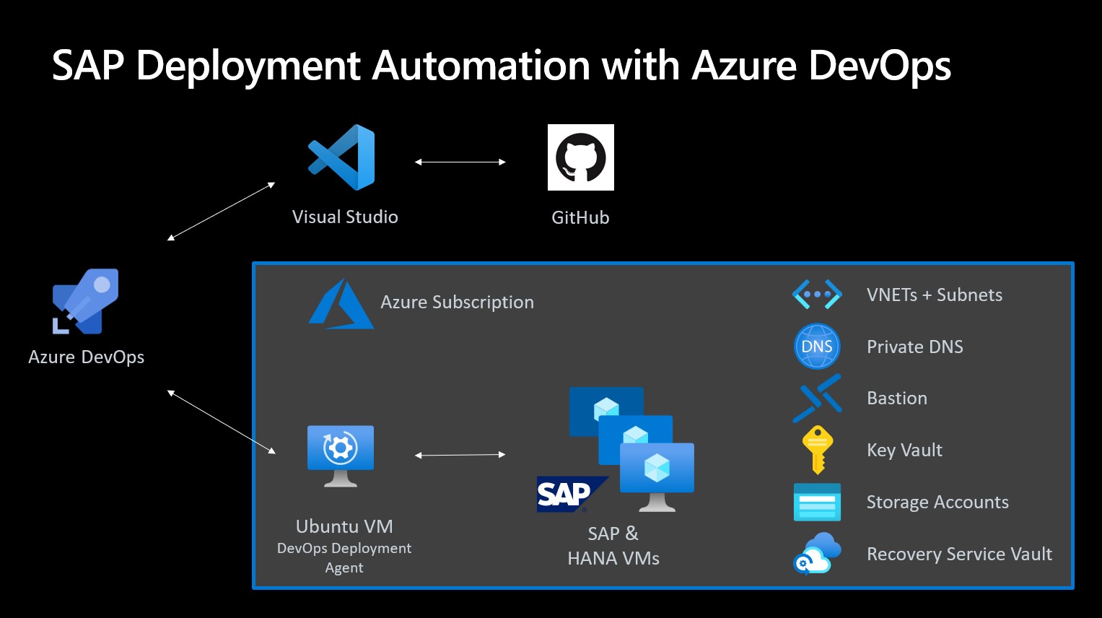Click the 'Private DNS' text
1102x618 pixels.
(x=915, y=347)
